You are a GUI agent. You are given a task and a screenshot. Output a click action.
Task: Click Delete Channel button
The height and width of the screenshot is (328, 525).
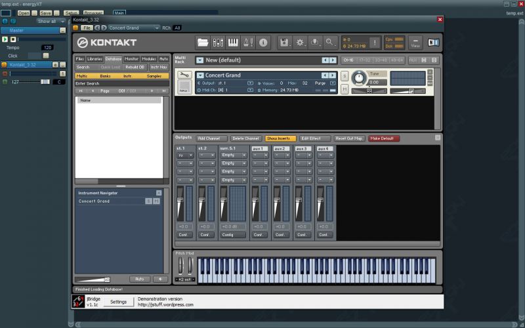(x=245, y=138)
